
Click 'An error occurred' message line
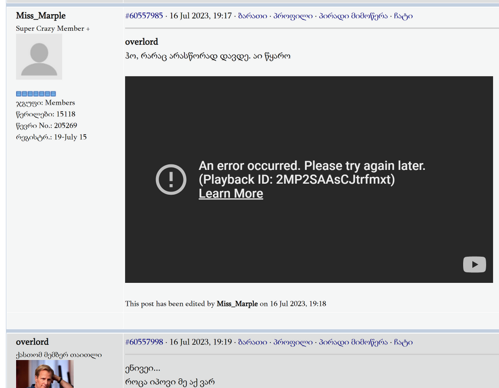click(312, 166)
